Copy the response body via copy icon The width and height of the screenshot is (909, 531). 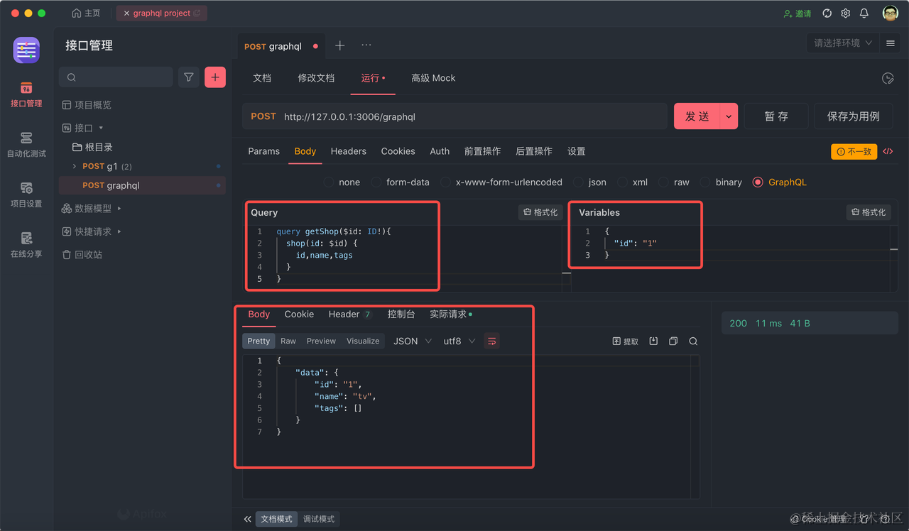(x=673, y=341)
